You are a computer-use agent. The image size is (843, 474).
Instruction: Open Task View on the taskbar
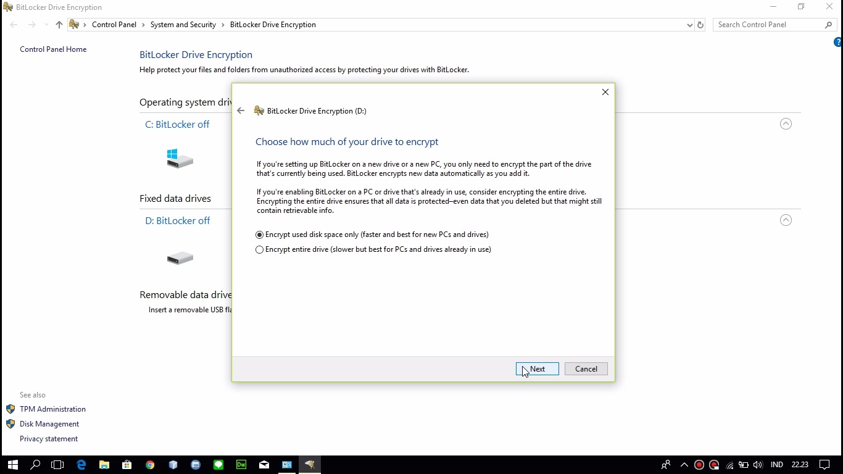[x=57, y=465]
